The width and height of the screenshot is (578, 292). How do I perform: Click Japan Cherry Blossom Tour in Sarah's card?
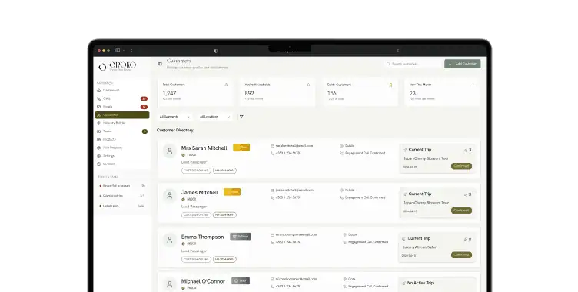tap(426, 158)
